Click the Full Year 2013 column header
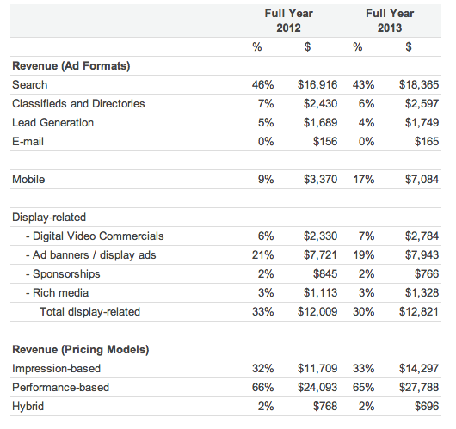The width and height of the screenshot is (456, 429). pos(390,21)
